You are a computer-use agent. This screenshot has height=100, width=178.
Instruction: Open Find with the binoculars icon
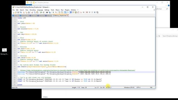47,12
